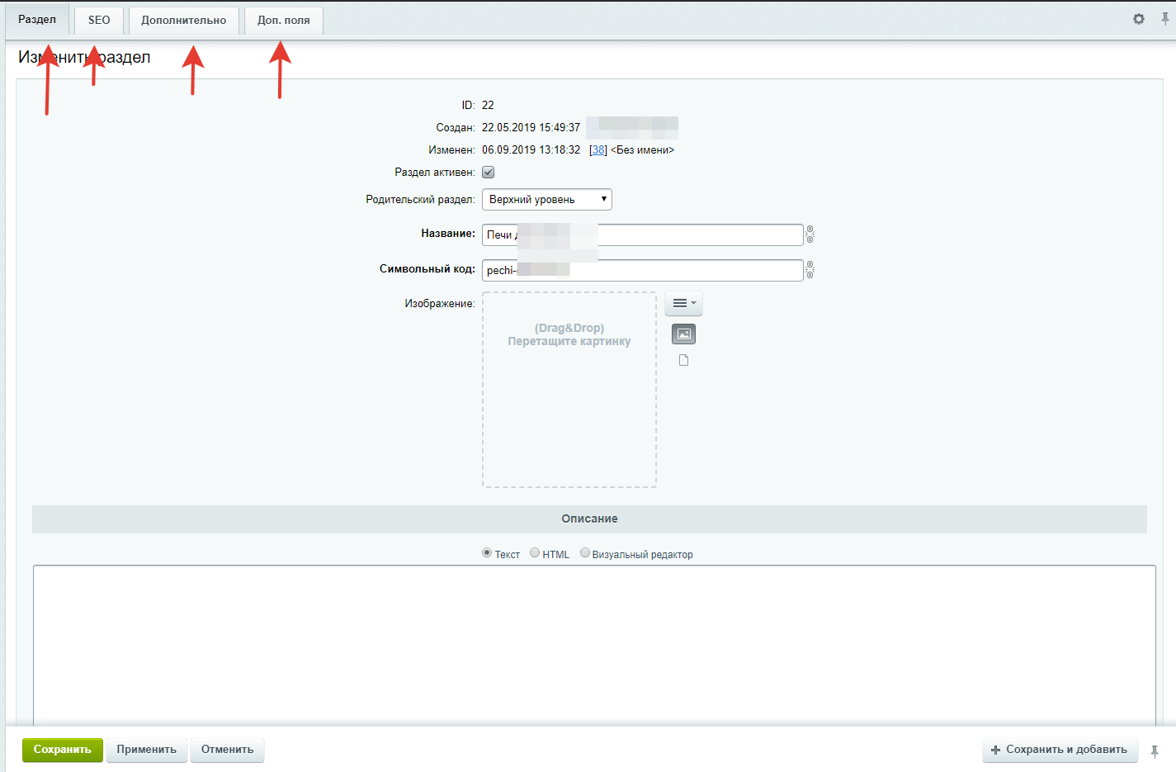The height and width of the screenshot is (772, 1176).
Task: Toggle the Раздел активен checkbox
Action: [x=488, y=173]
